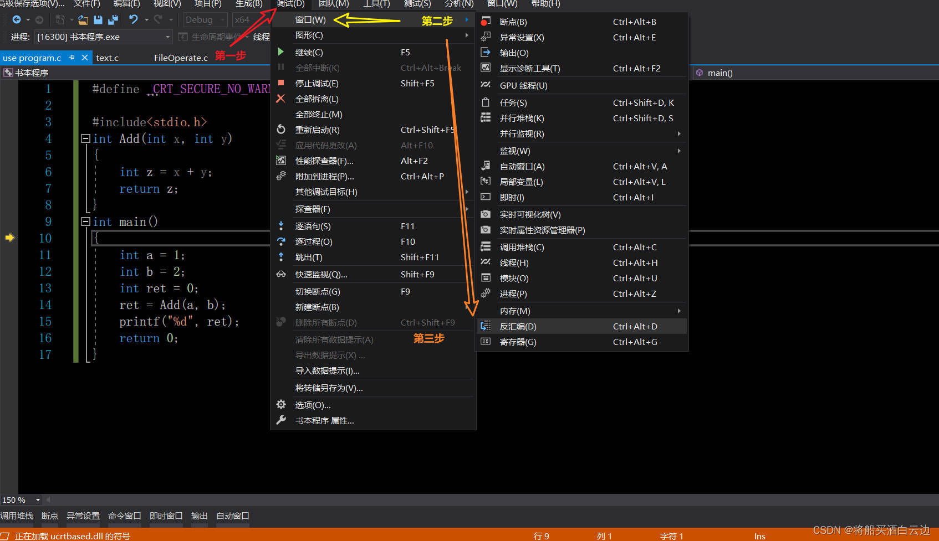Open the 断点 bottom tab
This screenshot has width=939, height=541.
50,516
